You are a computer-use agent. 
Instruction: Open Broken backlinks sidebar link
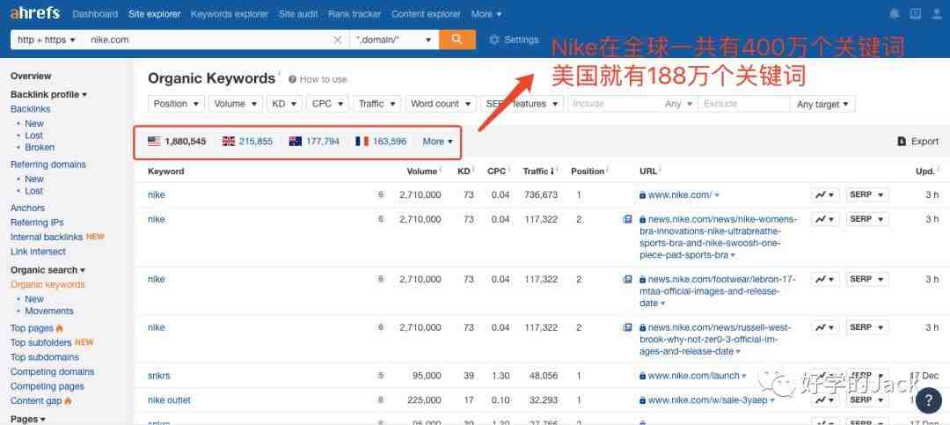click(40, 147)
